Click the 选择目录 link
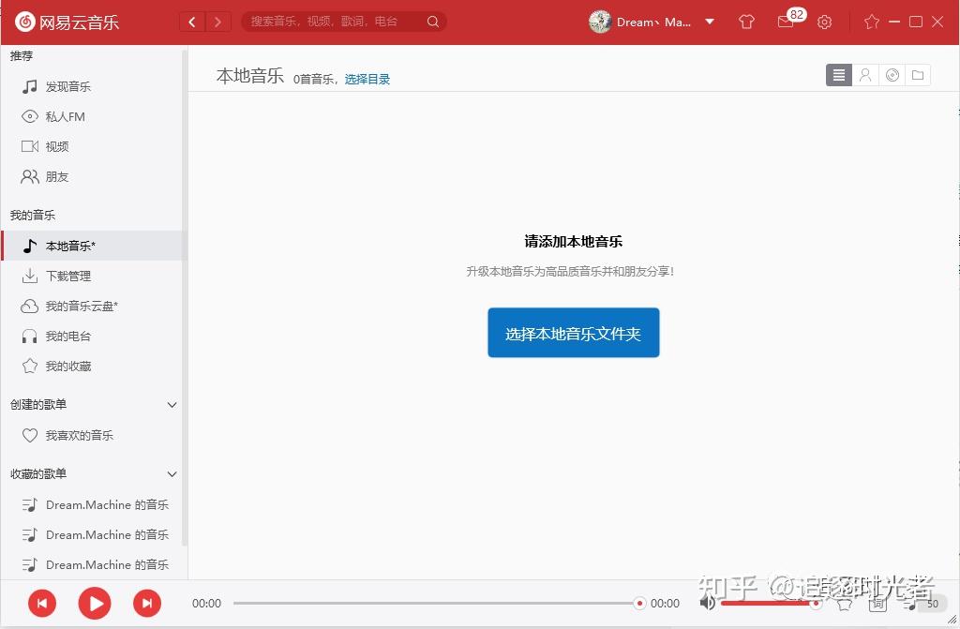Image resolution: width=960 pixels, height=629 pixels. [x=367, y=79]
